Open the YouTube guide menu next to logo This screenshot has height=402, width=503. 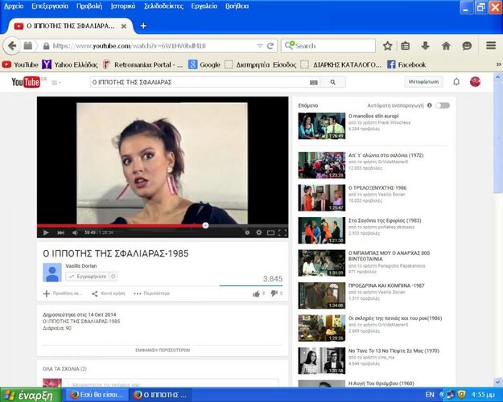coord(56,83)
